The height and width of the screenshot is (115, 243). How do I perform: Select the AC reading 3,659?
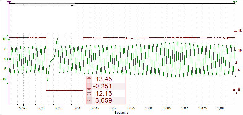[x=103, y=100]
